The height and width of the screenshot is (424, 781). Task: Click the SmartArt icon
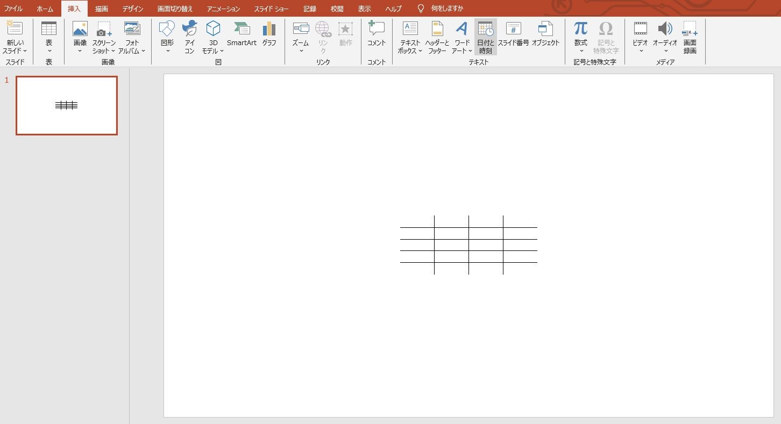tap(242, 28)
